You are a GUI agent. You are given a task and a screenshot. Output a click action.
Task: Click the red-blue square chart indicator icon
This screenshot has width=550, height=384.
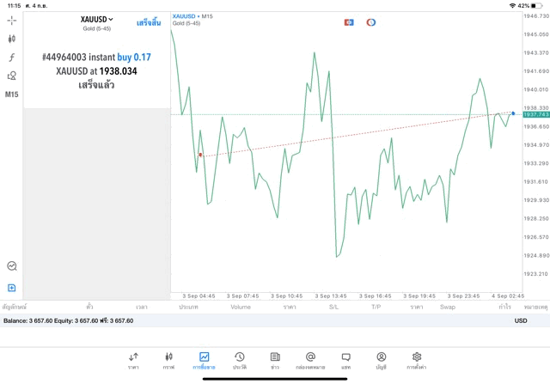[x=349, y=22]
